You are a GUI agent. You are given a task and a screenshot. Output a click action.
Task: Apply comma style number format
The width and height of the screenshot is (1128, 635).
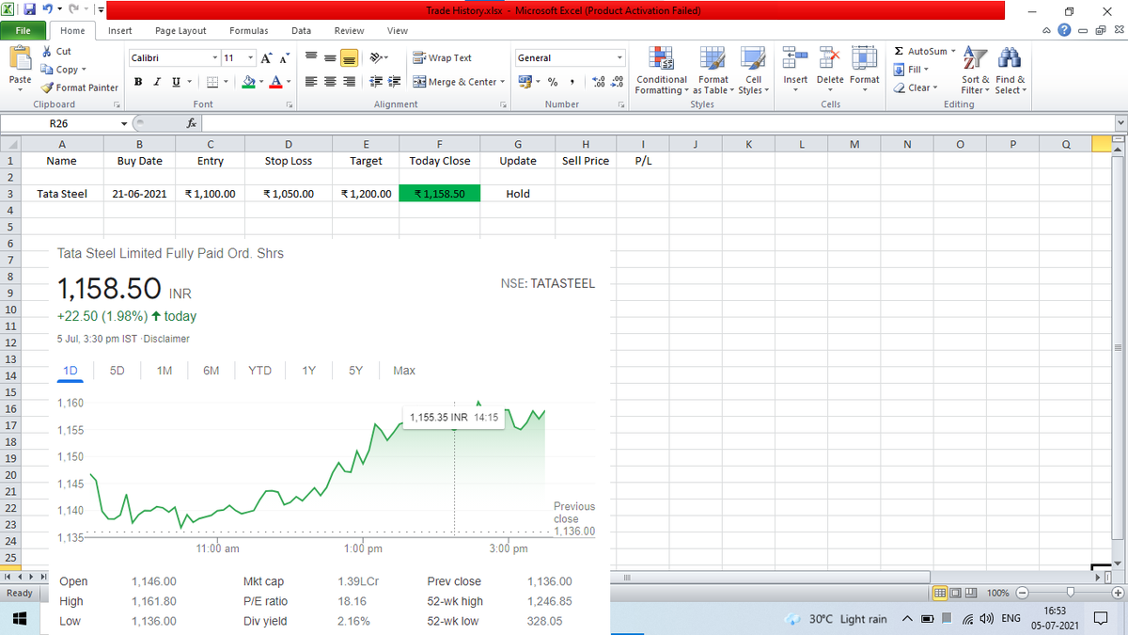(x=572, y=82)
